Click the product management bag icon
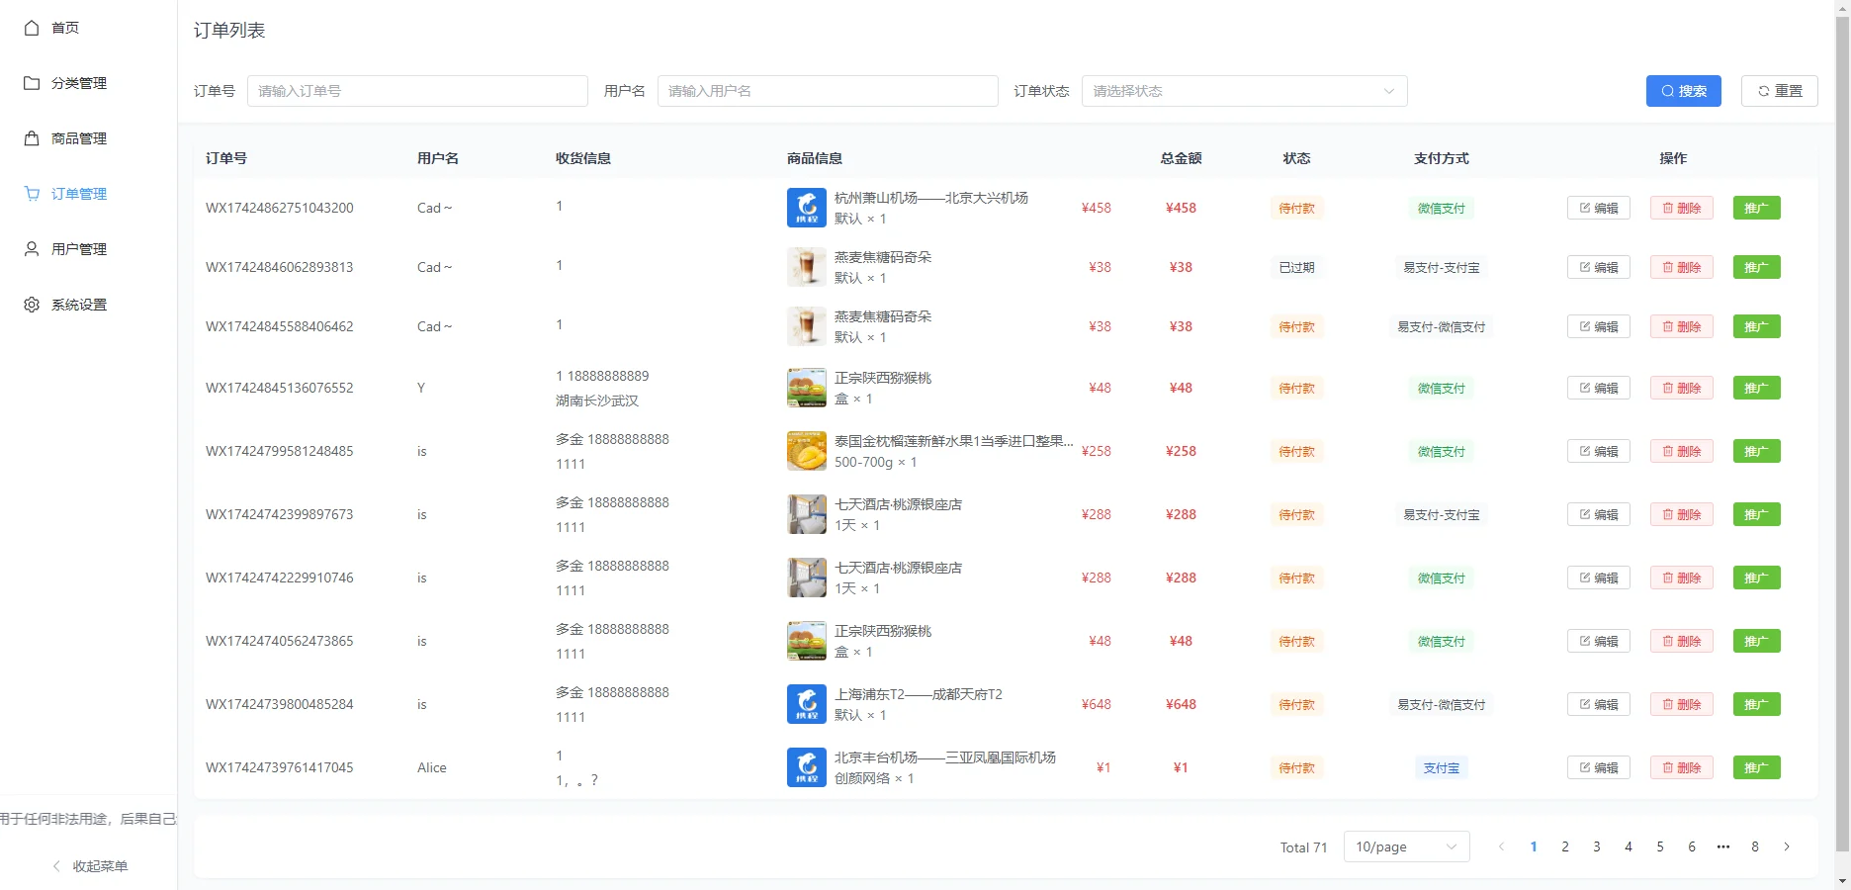Screen dimensions: 1851x890 click(x=32, y=138)
